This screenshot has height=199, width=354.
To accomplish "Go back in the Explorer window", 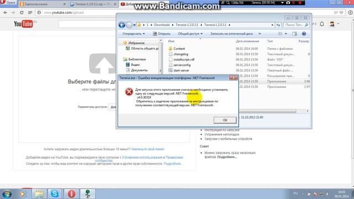I will (122, 25).
